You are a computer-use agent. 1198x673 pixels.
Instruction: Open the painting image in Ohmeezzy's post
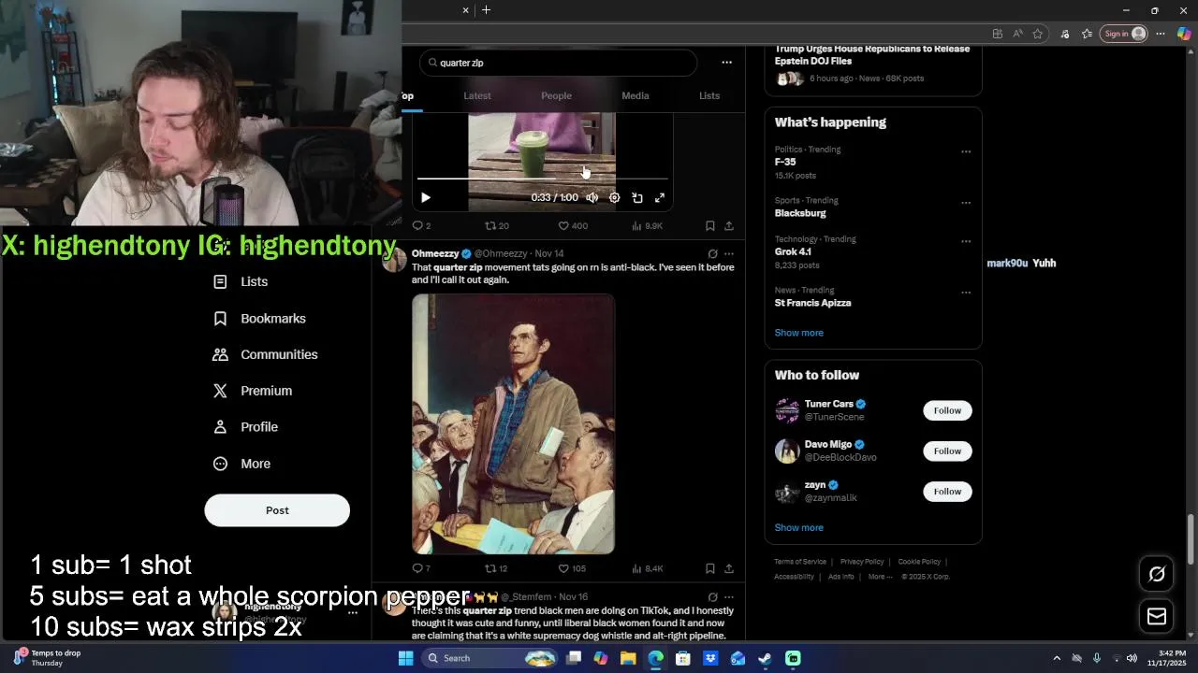pyautogui.click(x=513, y=424)
